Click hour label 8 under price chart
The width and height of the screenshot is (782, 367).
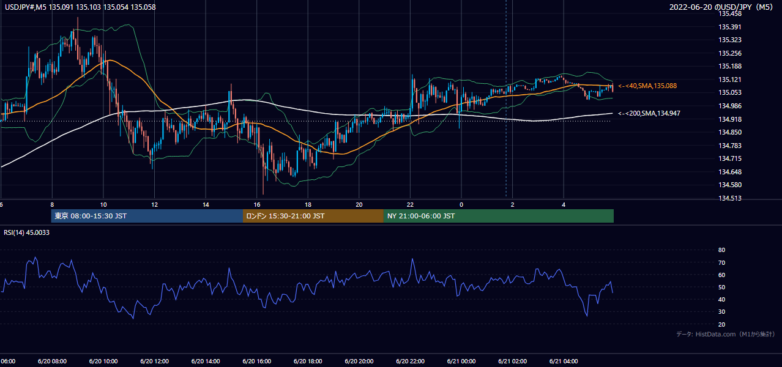(x=52, y=205)
